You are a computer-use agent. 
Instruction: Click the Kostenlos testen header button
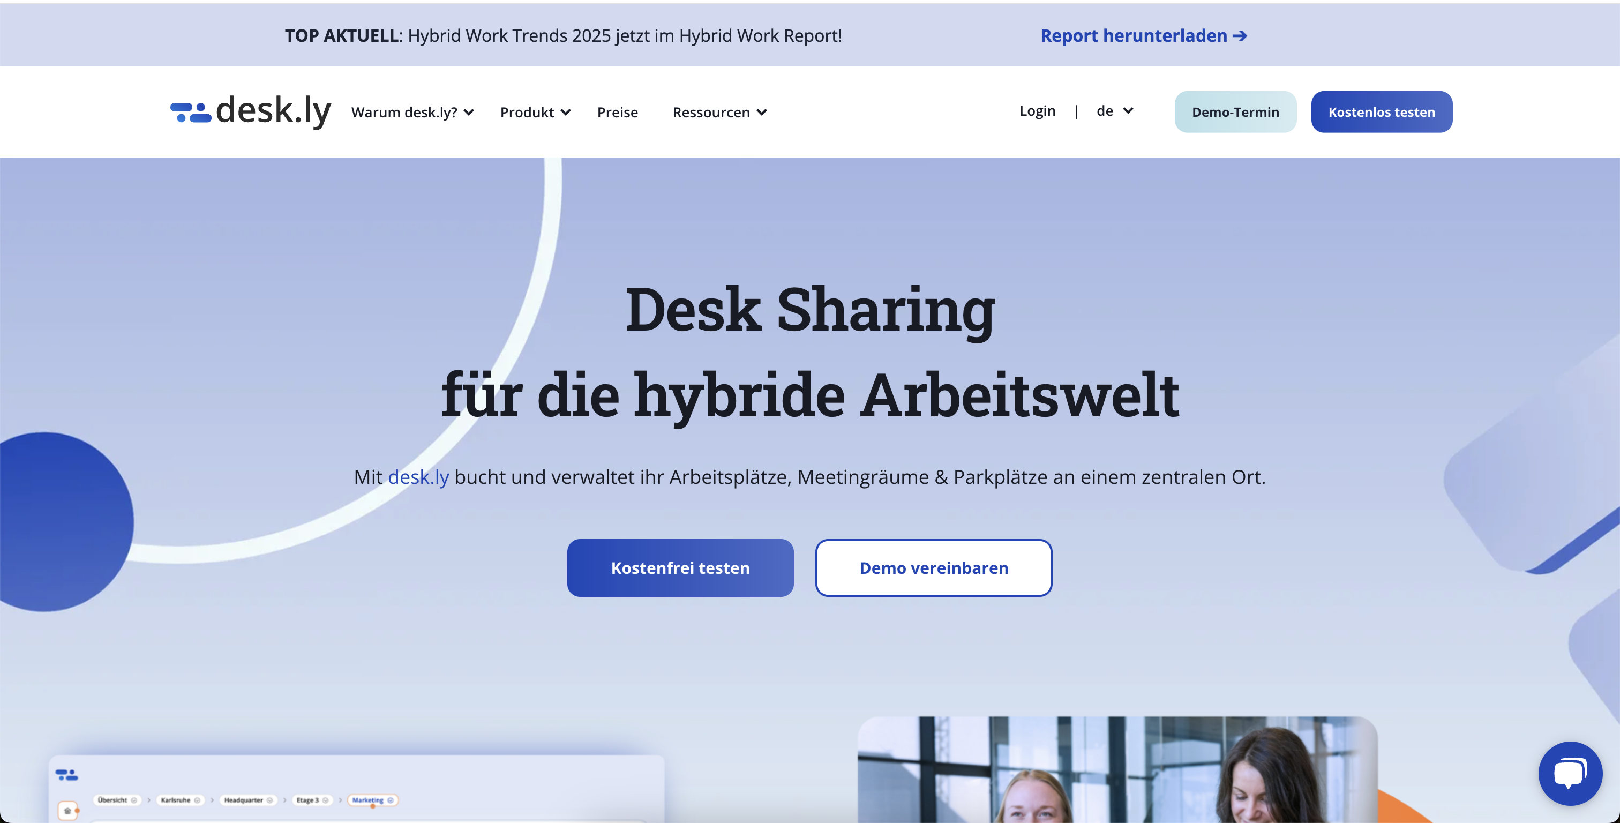[1381, 112]
